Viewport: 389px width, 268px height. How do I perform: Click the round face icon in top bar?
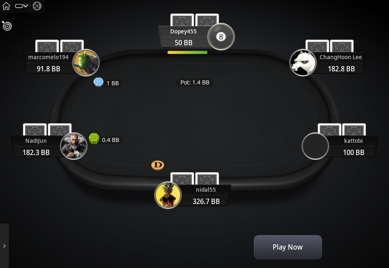[x=37, y=6]
